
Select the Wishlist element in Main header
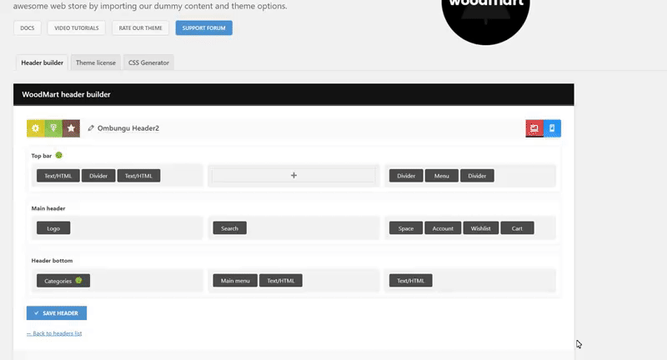pos(481,228)
